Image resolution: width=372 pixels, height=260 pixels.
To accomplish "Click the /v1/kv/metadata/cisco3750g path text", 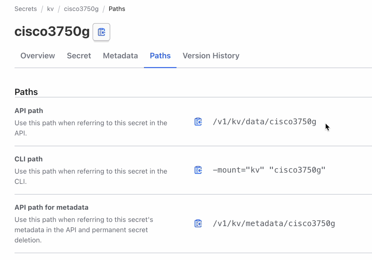I will (x=274, y=223).
